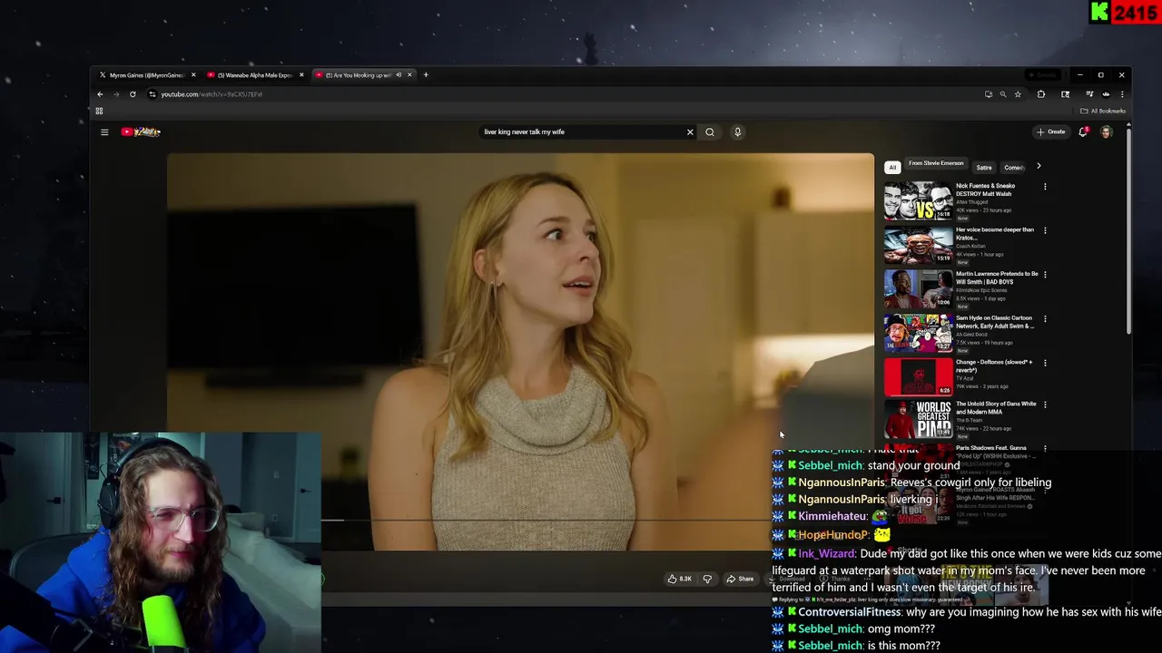1162x653 pixels.
Task: Open the browser extensions puzzle icon
Action: pyautogui.click(x=1041, y=94)
